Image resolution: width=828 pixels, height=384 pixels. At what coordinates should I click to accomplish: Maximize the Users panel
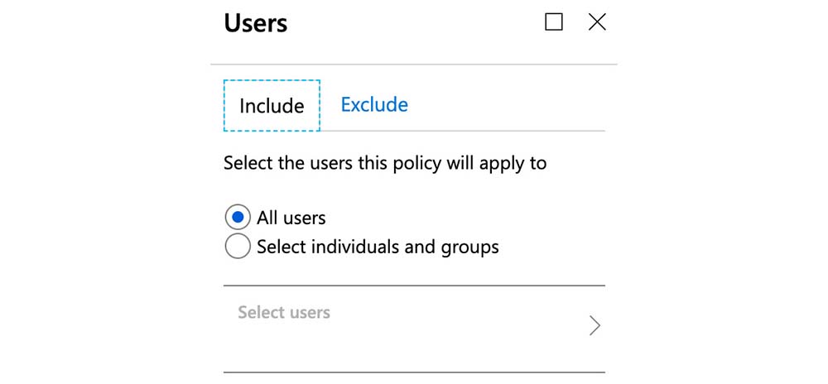pos(554,22)
